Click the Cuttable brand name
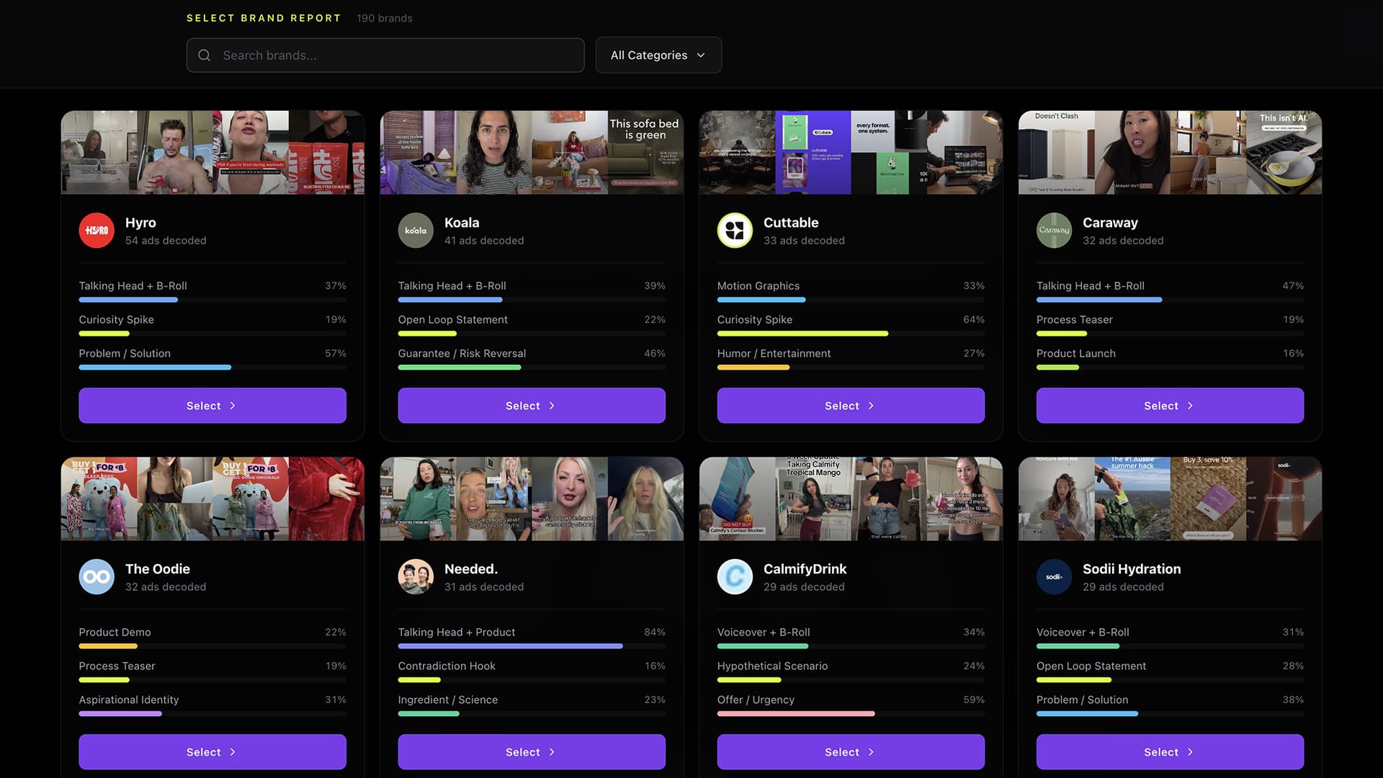 (x=791, y=223)
